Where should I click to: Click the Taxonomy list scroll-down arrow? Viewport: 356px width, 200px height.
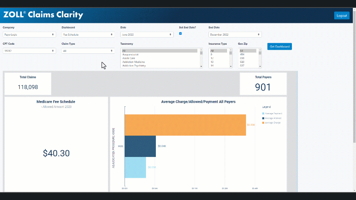(x=201, y=66)
